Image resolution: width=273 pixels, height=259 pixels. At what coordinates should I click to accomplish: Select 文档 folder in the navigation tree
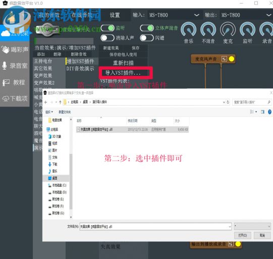[53, 158]
